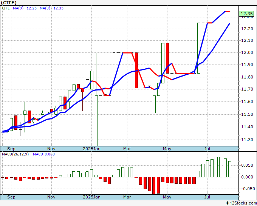Click the 0.000 MACD axis label

click(x=247, y=177)
